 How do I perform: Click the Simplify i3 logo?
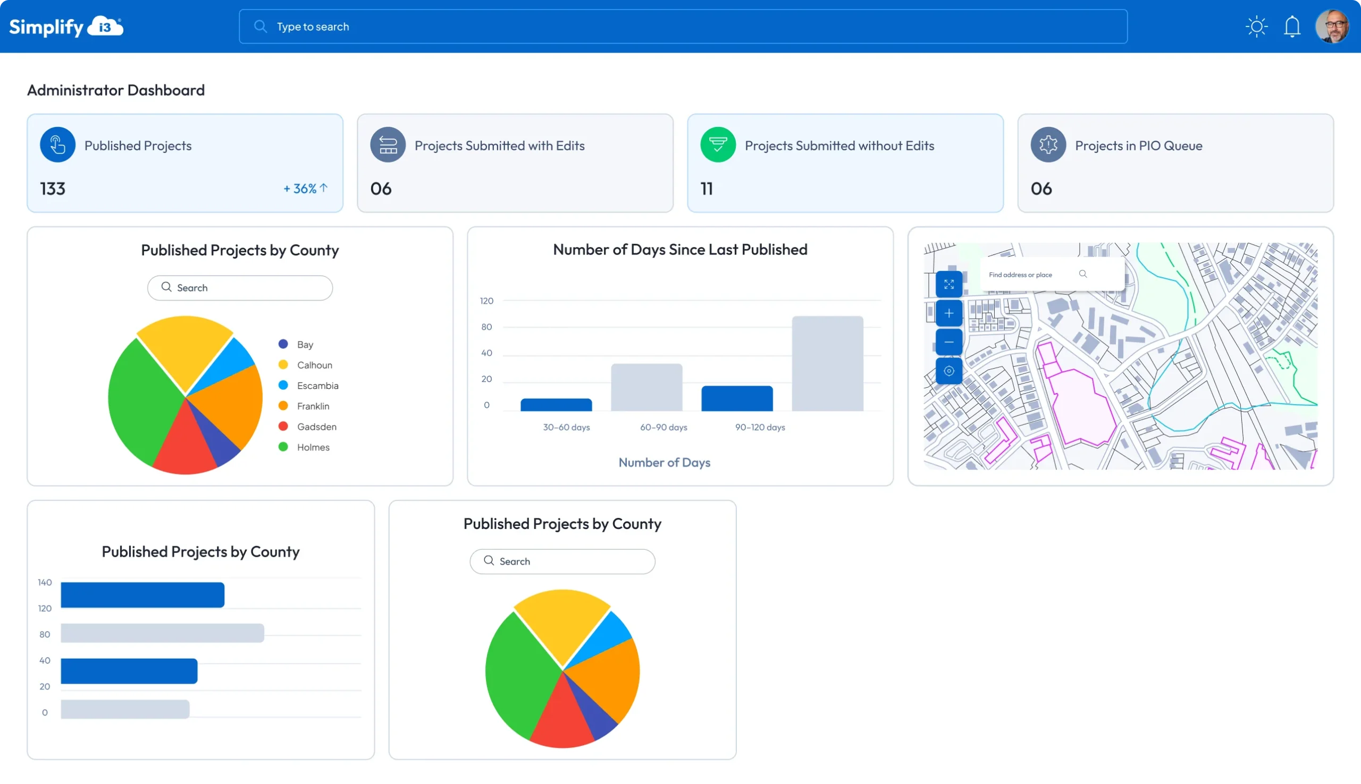(66, 27)
